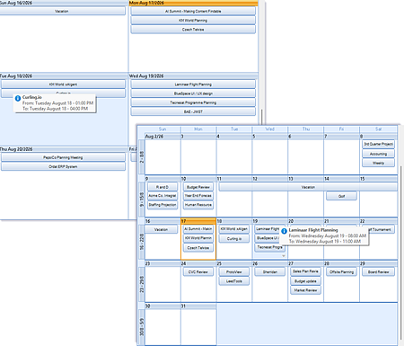This screenshot has height=346, width=404.
Task: Open Human Resource event
Action: pyautogui.click(x=198, y=205)
